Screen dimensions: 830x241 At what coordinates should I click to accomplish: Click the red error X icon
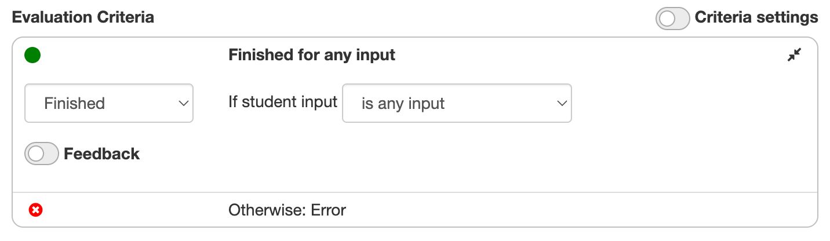[35, 210]
